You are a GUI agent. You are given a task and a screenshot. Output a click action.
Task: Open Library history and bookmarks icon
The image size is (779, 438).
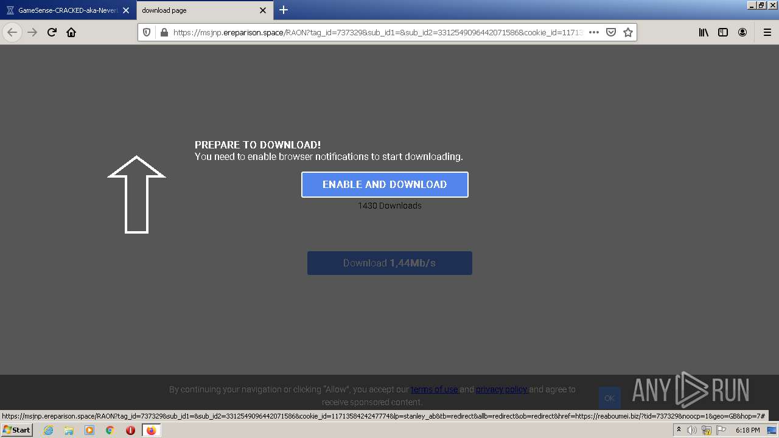click(x=704, y=32)
